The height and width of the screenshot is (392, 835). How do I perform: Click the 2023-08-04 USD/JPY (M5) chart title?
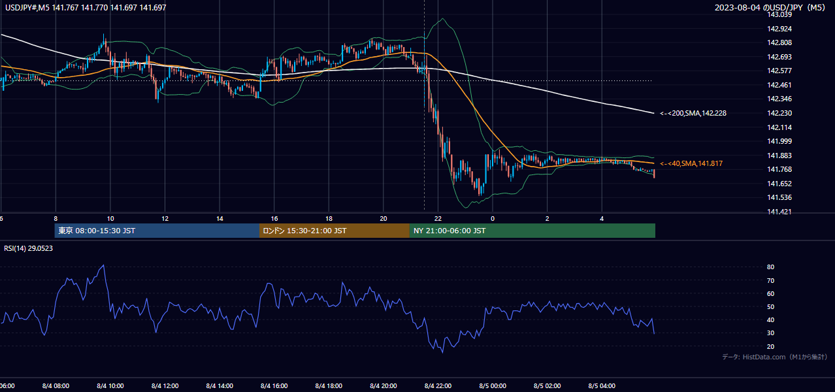click(770, 8)
